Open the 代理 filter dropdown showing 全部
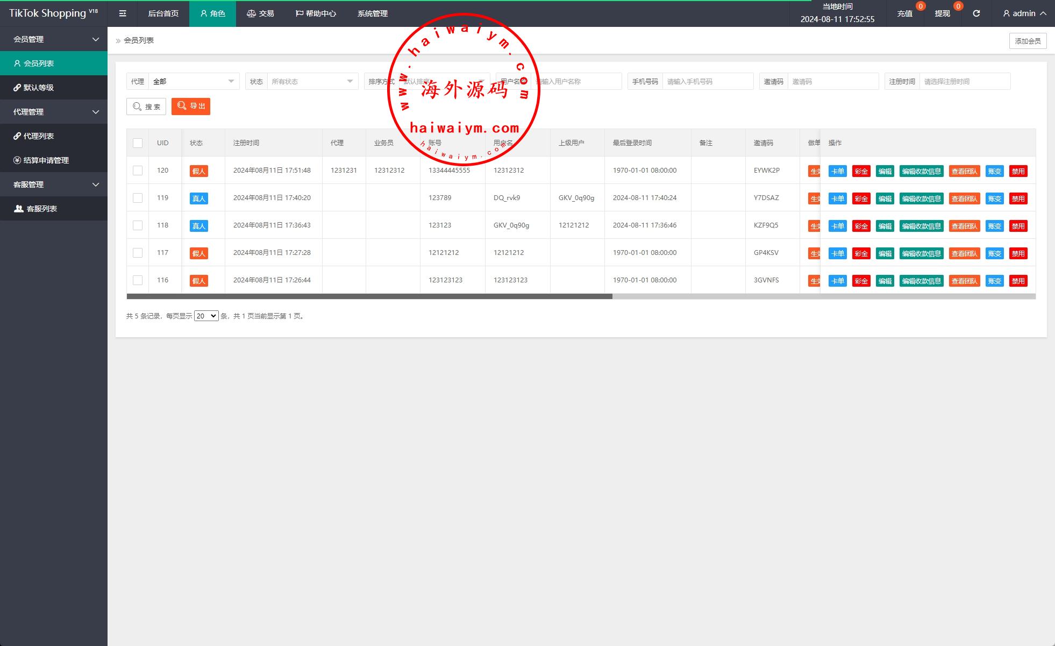This screenshot has width=1055, height=646. 194,81
